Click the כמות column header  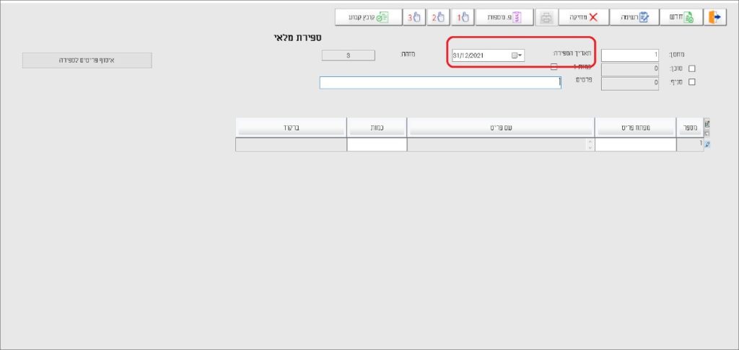377,127
